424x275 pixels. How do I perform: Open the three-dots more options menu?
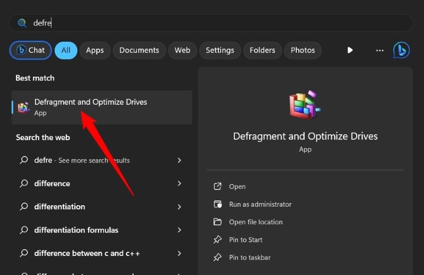click(x=379, y=50)
